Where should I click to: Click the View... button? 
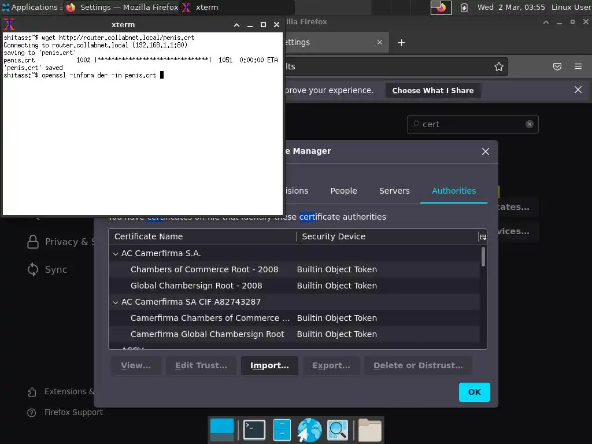[136, 365]
